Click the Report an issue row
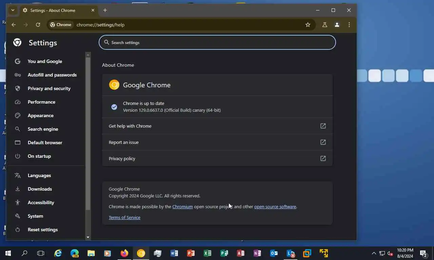The height and width of the screenshot is (260, 434). click(217, 142)
